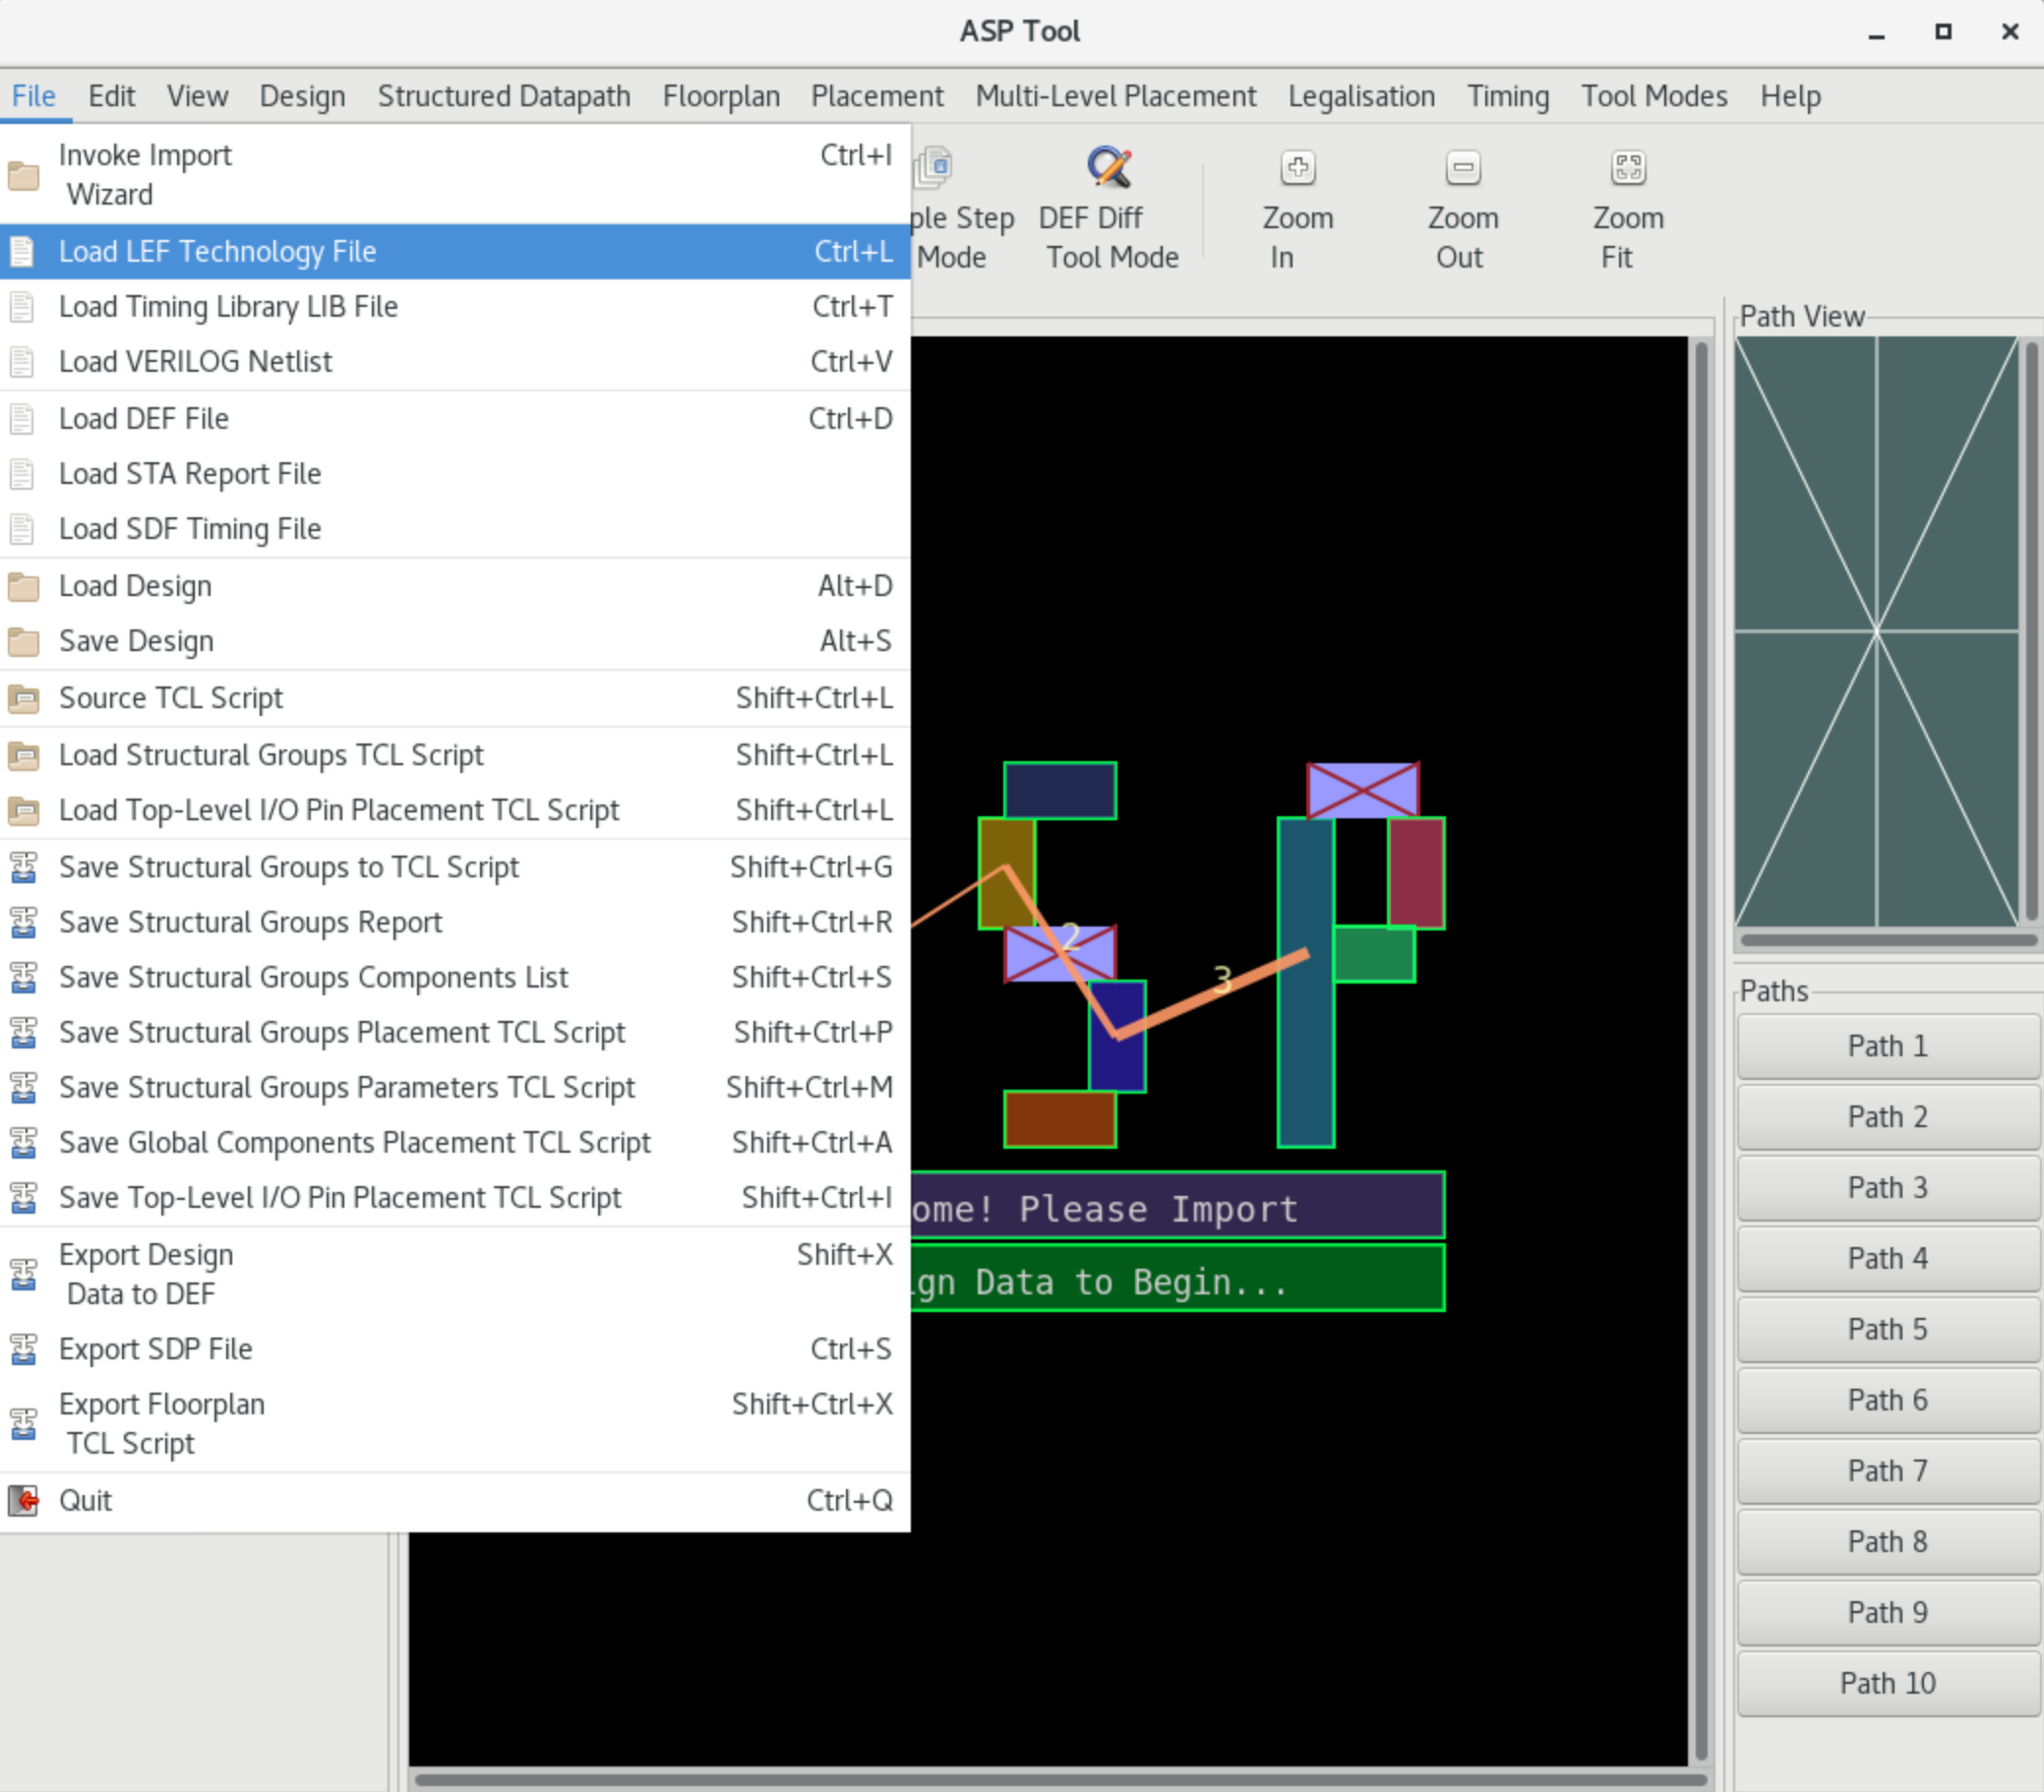Screen dimensions: 2044x1792
Task: Click the Path 4 button
Action: click(1888, 1258)
